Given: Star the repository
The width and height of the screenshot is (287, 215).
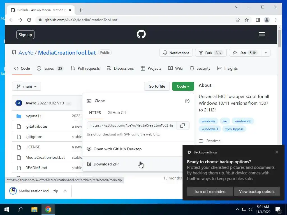Looking at the screenshot, I should click(245, 53).
